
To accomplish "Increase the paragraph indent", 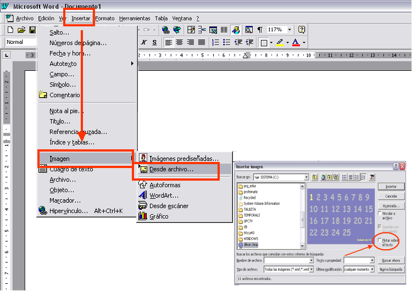I will pyautogui.click(x=249, y=42).
